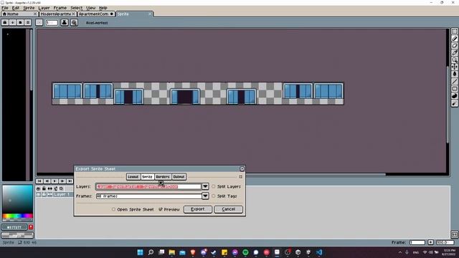The width and height of the screenshot is (459, 258).
Task: Open Layout section in Export dialog
Action: pos(133,177)
